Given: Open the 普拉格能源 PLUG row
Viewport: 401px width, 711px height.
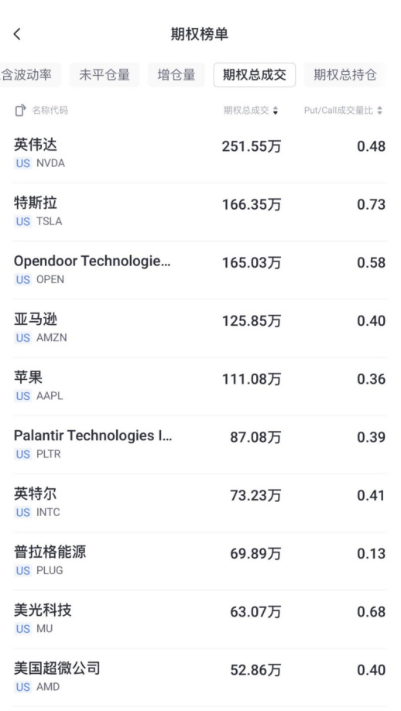Looking at the screenshot, I should (x=200, y=562).
